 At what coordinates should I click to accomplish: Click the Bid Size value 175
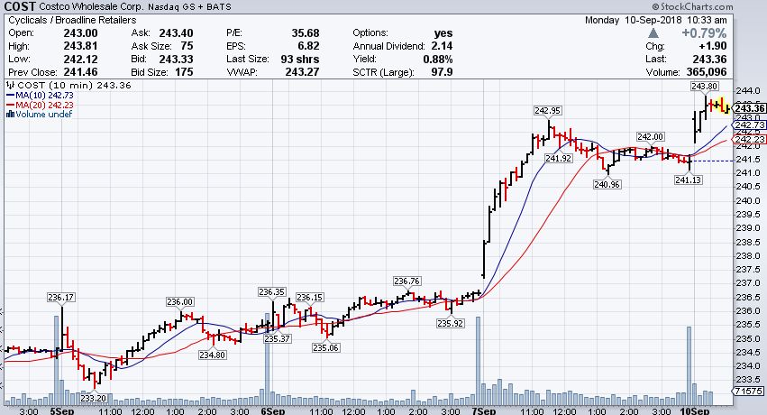184,72
